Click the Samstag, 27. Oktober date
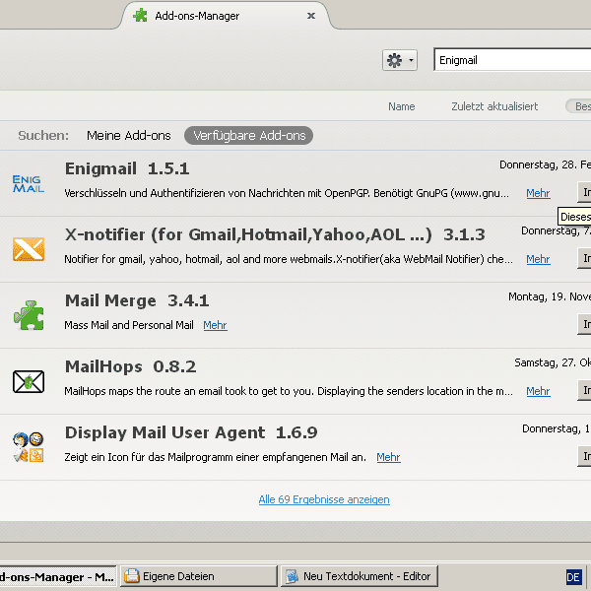 tap(553, 362)
